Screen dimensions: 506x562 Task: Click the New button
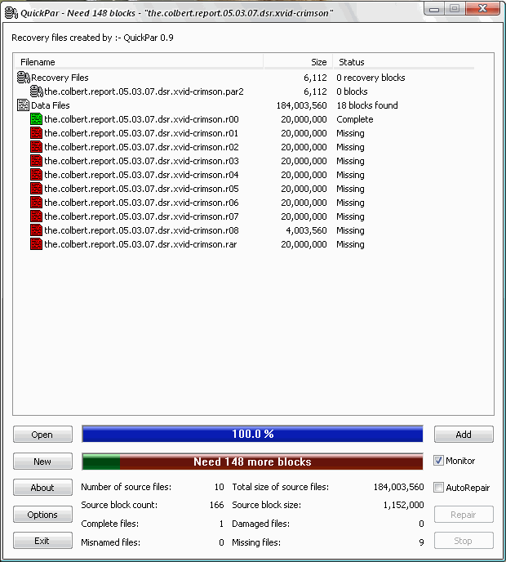pyautogui.click(x=42, y=462)
